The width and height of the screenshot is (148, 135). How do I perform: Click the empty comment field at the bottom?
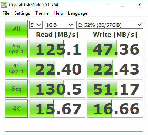74,126
